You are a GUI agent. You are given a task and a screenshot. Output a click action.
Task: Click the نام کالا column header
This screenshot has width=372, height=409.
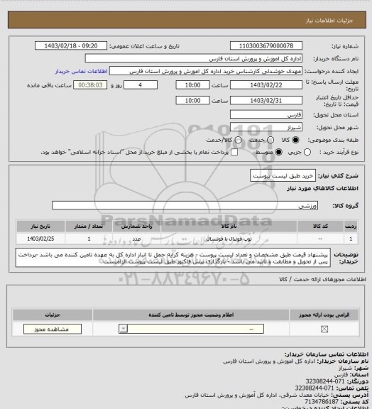tap(229, 226)
